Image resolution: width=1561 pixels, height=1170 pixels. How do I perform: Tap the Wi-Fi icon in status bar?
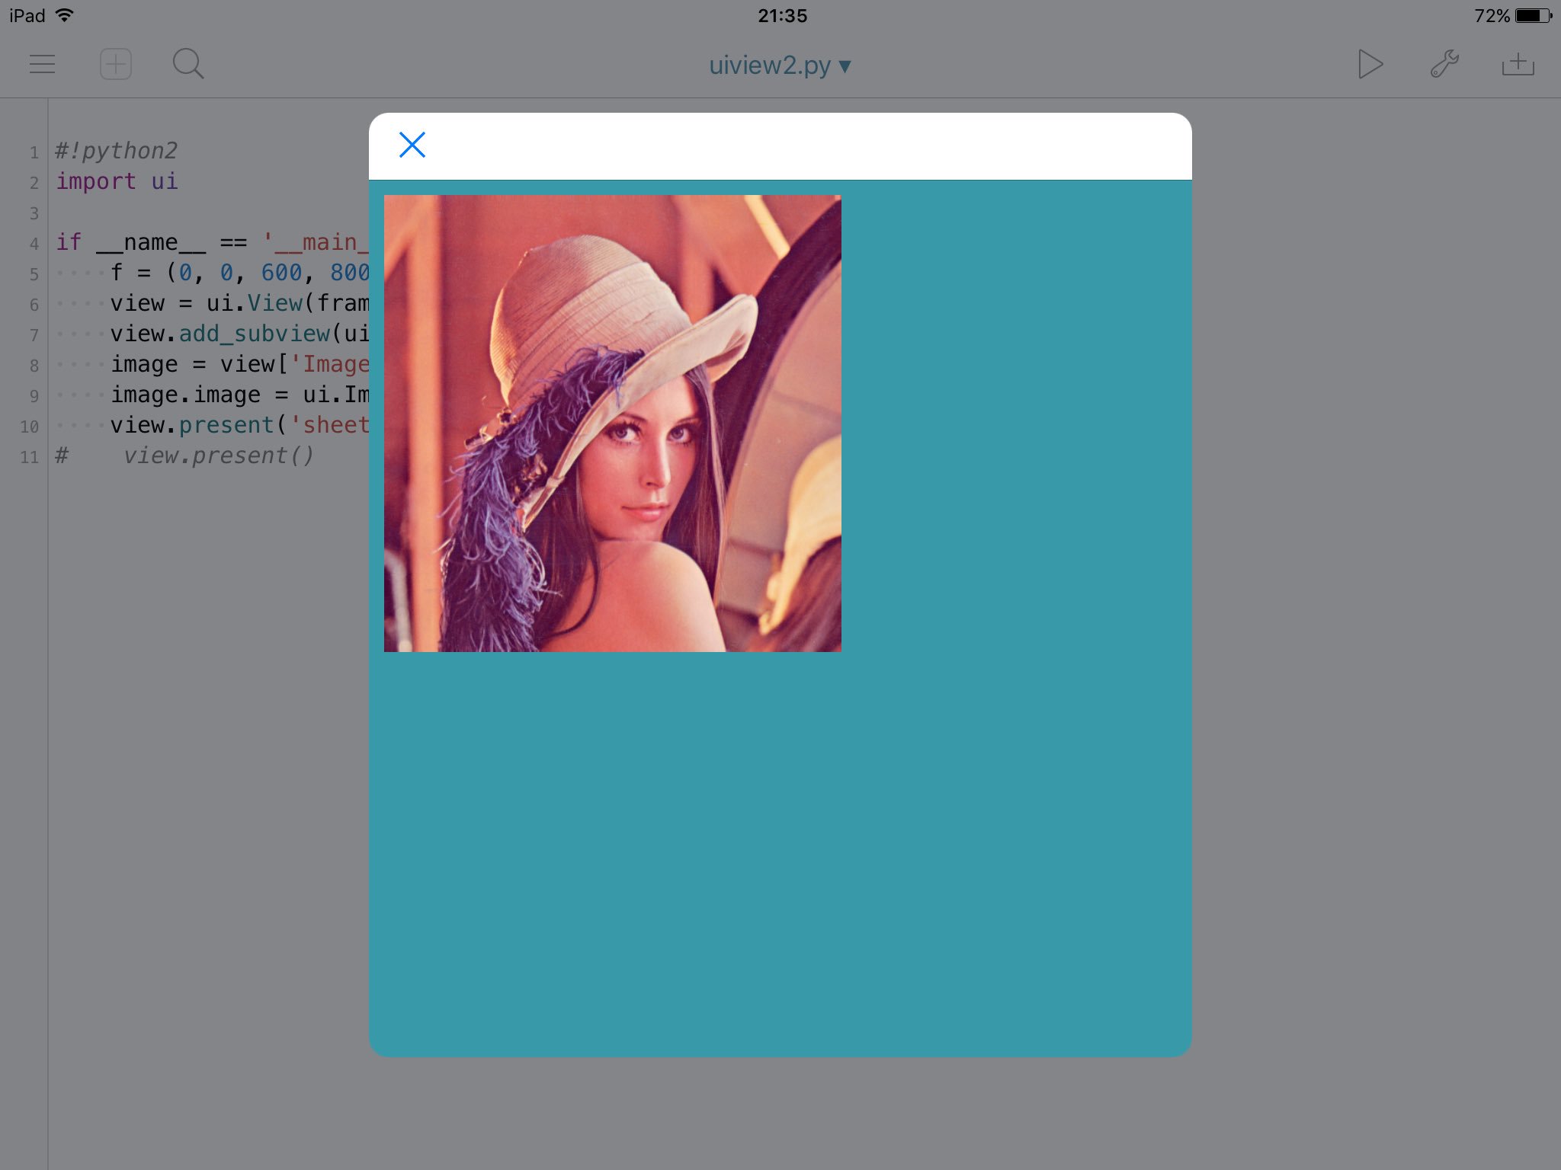tap(66, 15)
